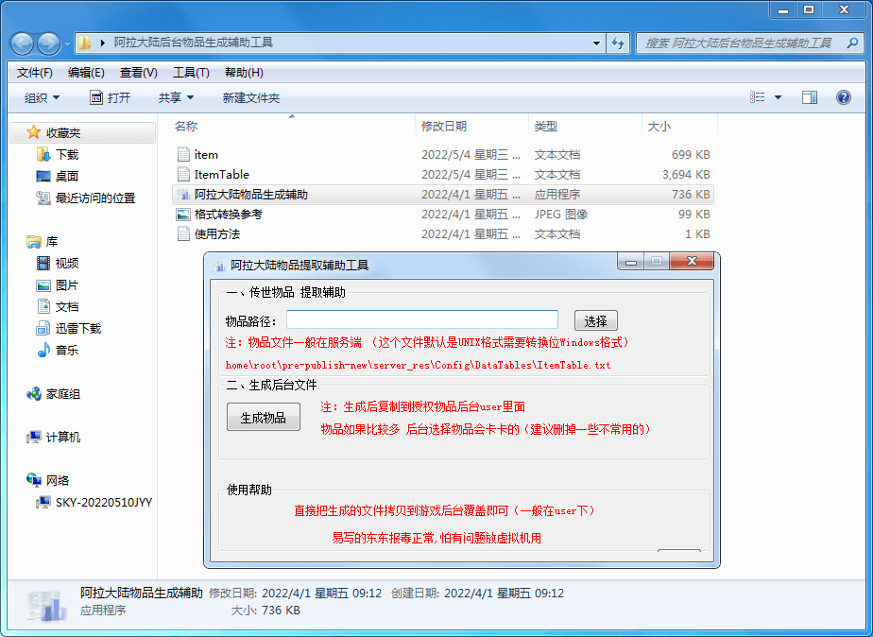Click the refresh icon in address bar

tap(619, 43)
